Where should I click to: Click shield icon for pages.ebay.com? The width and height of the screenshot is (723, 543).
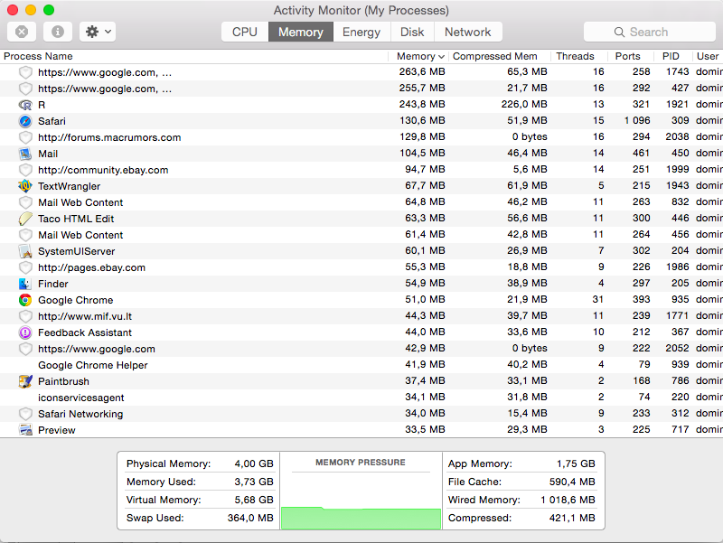click(25, 267)
